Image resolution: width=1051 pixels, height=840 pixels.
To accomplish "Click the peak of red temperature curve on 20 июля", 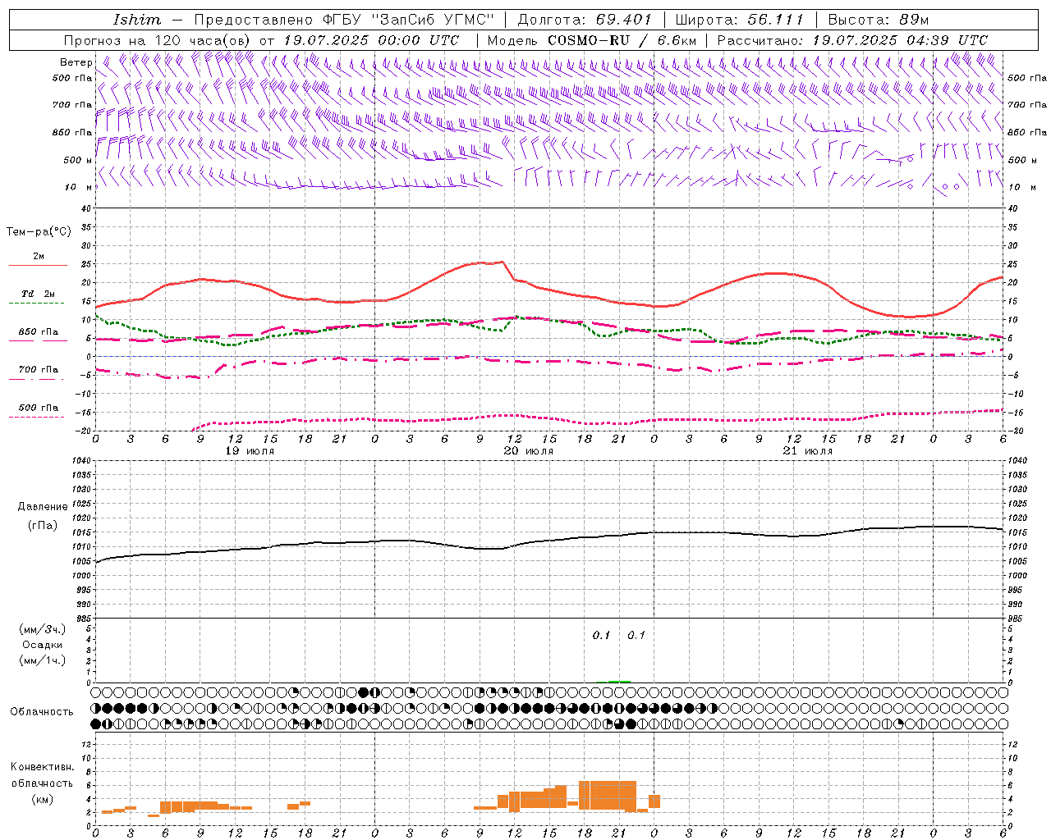I will click(501, 262).
